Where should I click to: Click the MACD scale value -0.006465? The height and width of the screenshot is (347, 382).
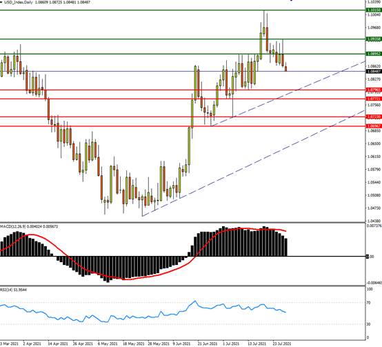(374, 283)
